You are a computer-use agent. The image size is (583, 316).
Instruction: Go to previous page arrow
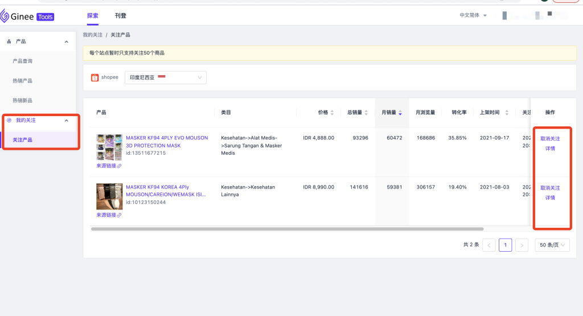(488, 245)
